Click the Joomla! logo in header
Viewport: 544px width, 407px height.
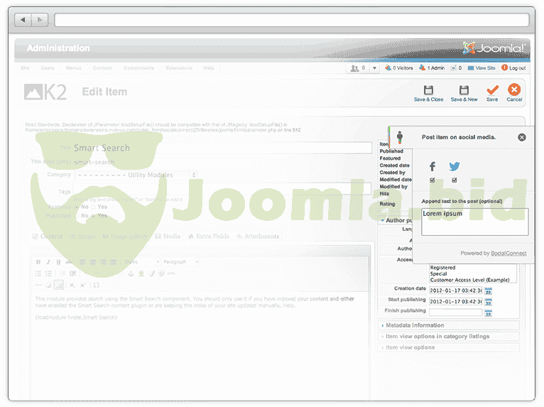[494, 48]
